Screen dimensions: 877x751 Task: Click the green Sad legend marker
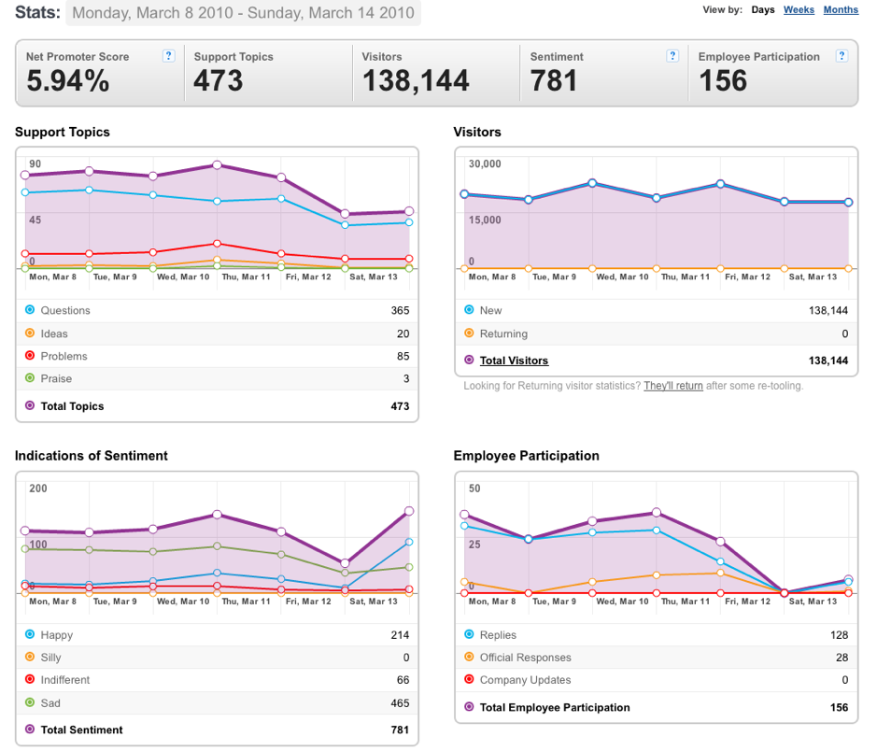point(30,702)
